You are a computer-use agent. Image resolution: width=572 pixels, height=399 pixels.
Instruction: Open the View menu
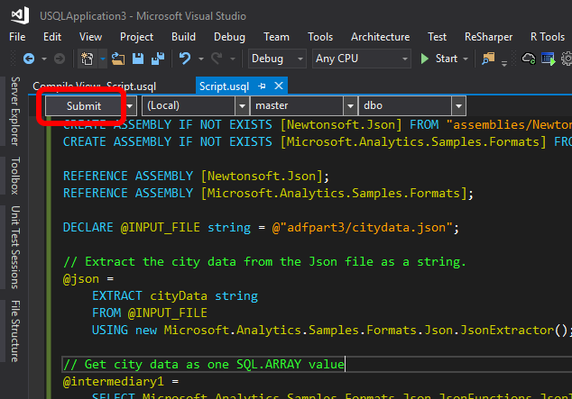(90, 37)
